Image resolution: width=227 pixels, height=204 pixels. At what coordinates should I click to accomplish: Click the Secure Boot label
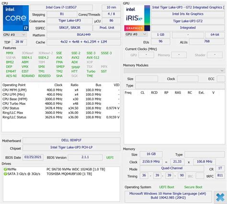(193, 187)
